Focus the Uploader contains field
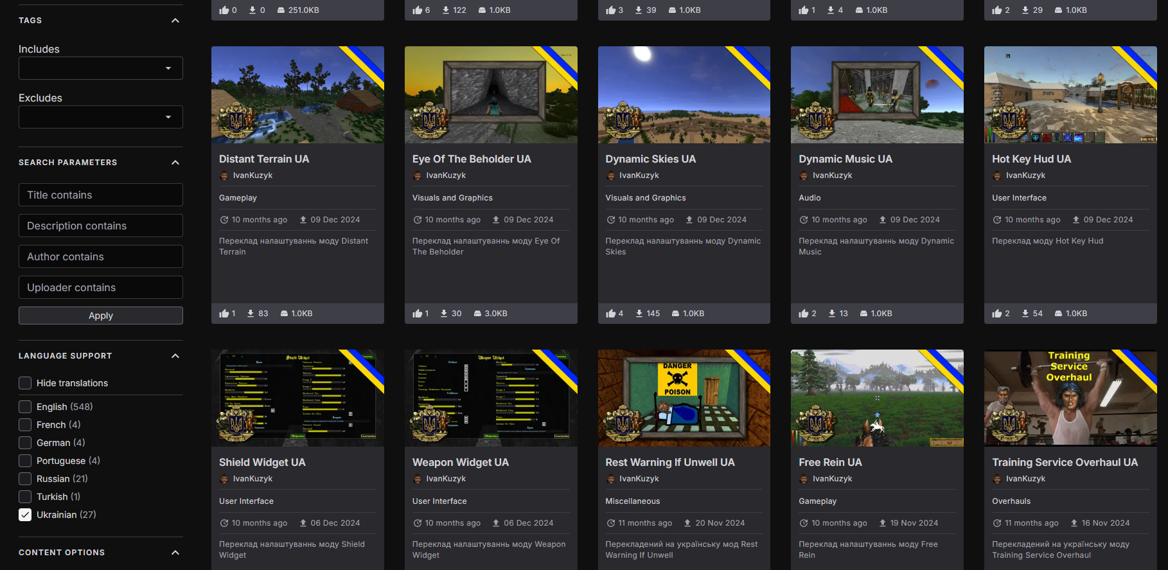This screenshot has width=1168, height=570. click(x=101, y=287)
